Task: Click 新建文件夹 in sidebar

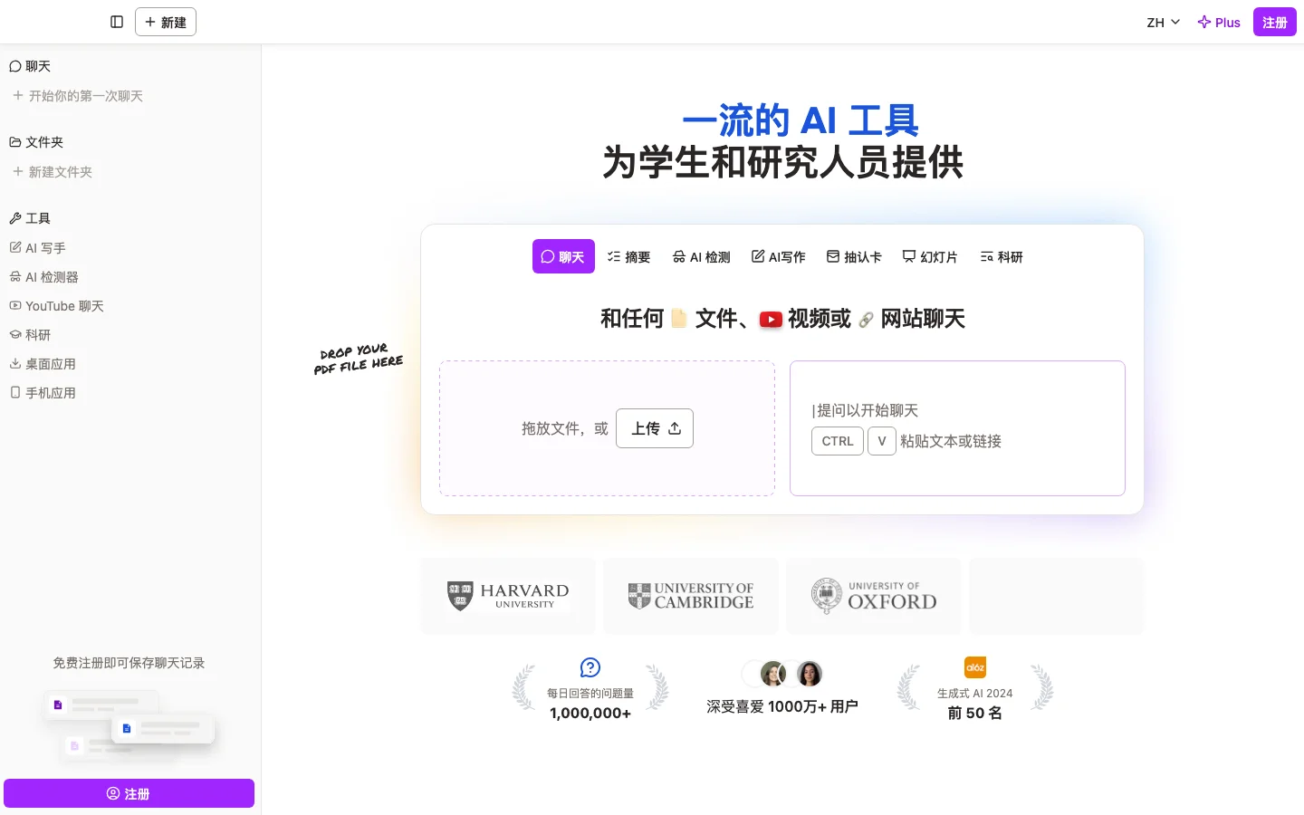Action: [x=53, y=171]
